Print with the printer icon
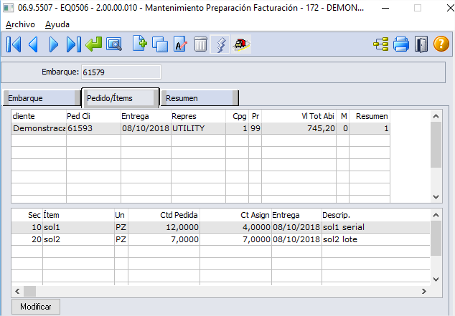Image resolution: width=455 pixels, height=316 pixels. (x=401, y=44)
